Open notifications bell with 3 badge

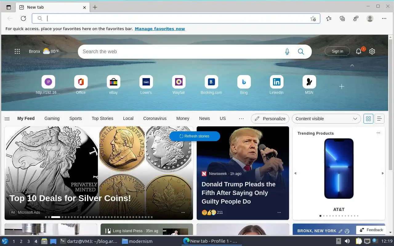point(359,51)
